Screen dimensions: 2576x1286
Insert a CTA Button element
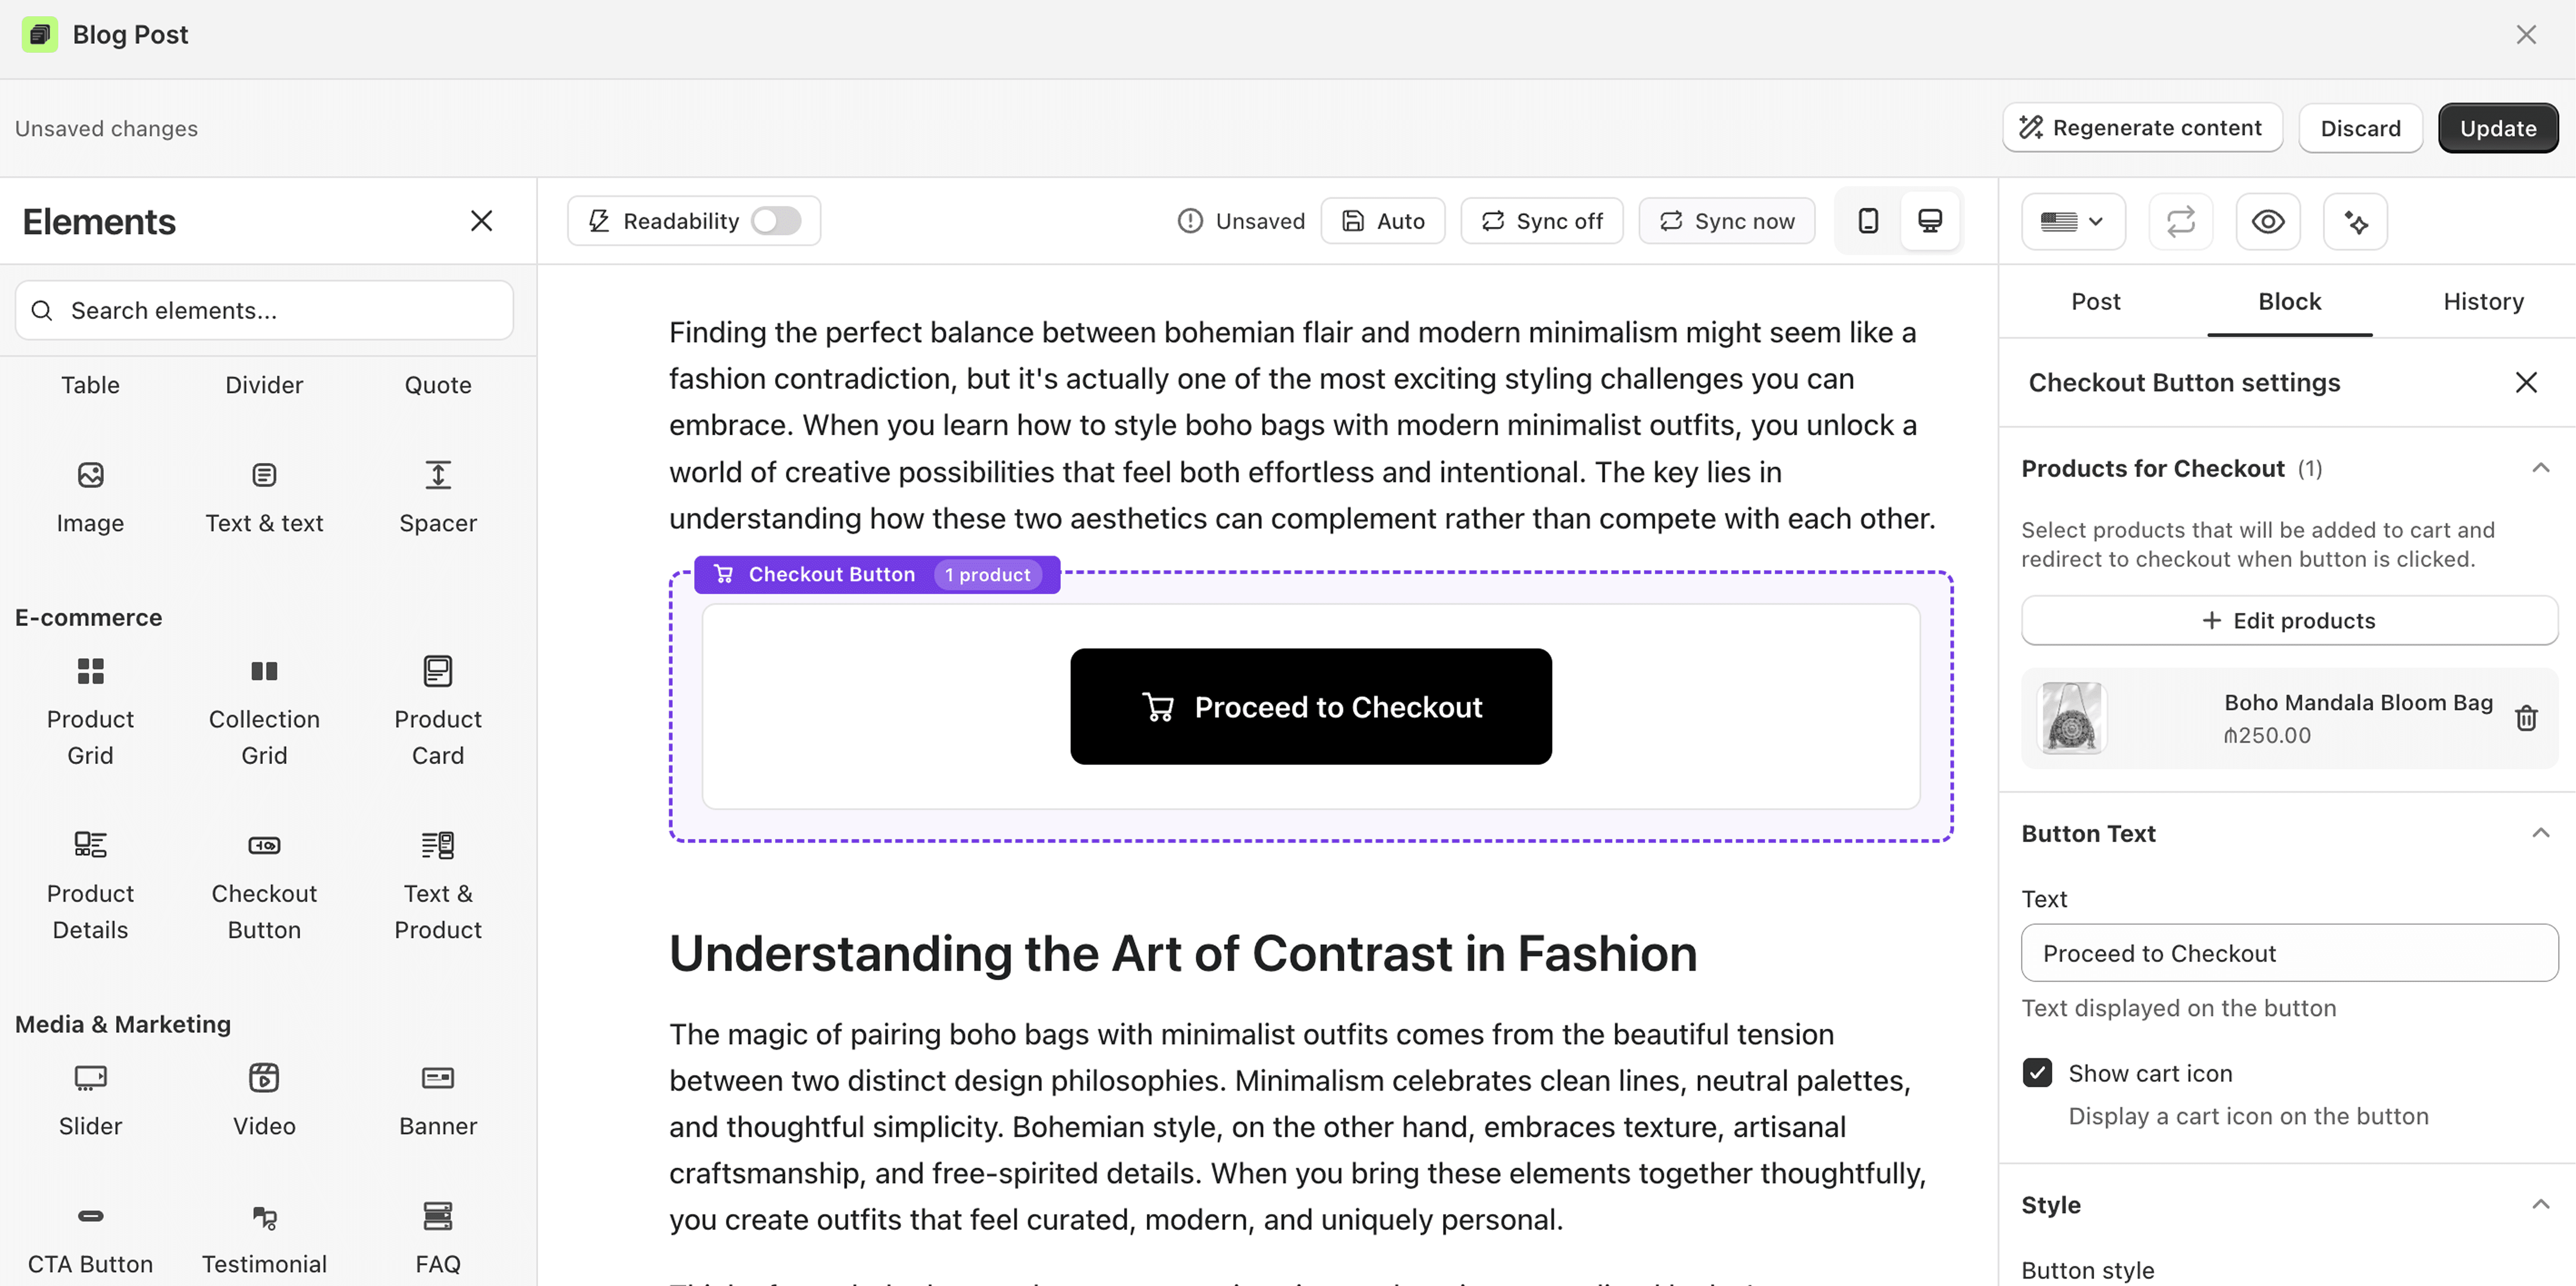click(x=90, y=1238)
